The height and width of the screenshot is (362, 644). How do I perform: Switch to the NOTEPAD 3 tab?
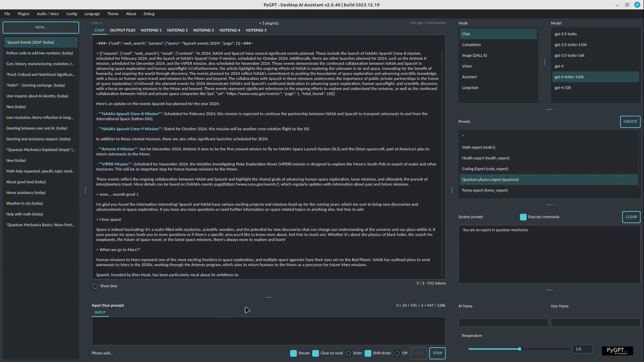(204, 30)
